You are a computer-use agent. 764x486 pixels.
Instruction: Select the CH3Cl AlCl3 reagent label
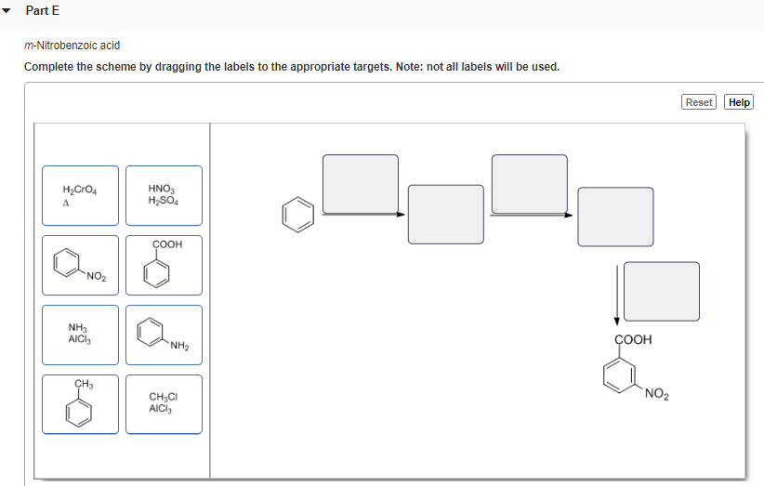click(x=164, y=404)
